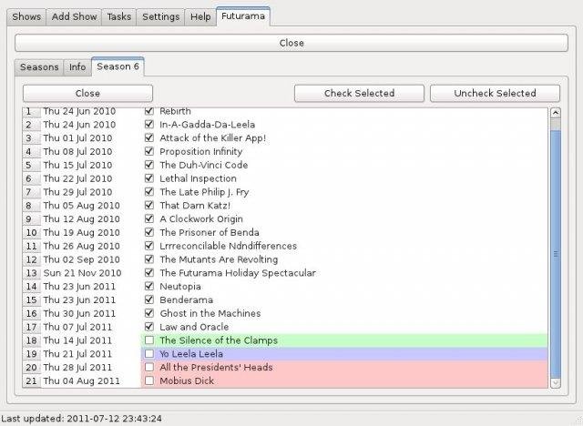The width and height of the screenshot is (583, 426).
Task: Click date Thu 30 Jun 2011
Action: (x=79, y=313)
